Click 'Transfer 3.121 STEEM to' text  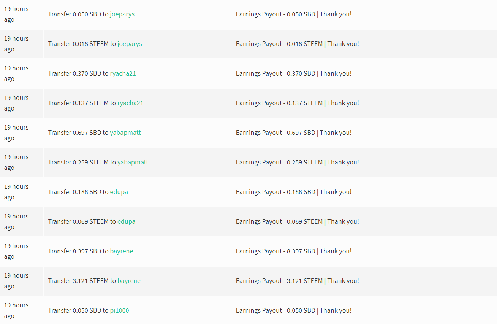82,281
